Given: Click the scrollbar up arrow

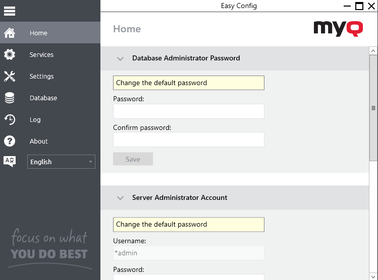Looking at the screenshot, I should (x=373, y=51).
